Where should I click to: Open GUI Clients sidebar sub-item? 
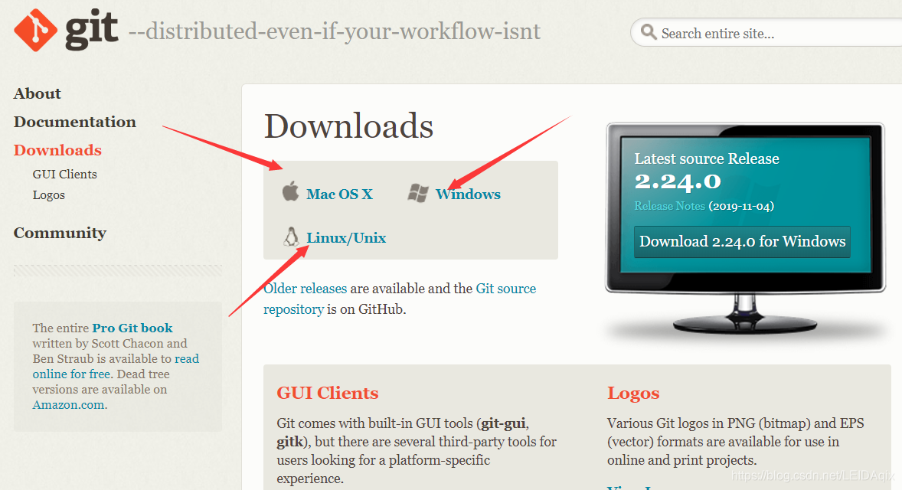click(64, 174)
